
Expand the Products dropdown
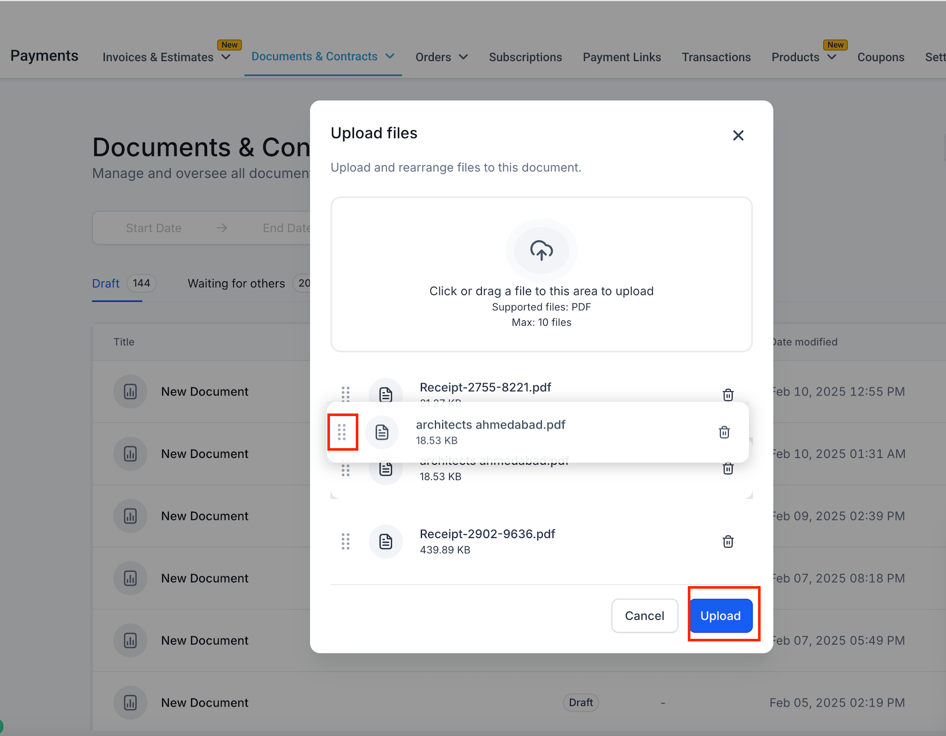[831, 57]
